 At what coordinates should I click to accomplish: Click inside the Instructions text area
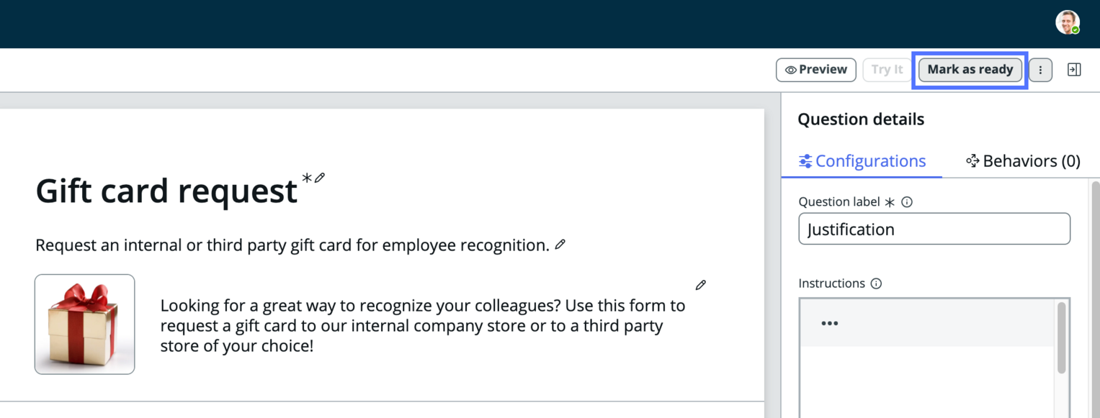click(927, 381)
